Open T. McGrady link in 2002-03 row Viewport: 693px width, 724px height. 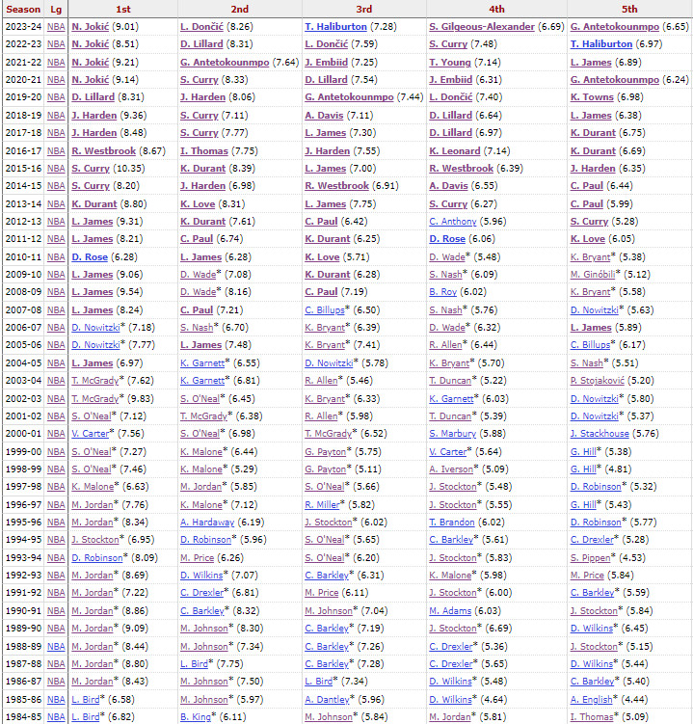(95, 399)
